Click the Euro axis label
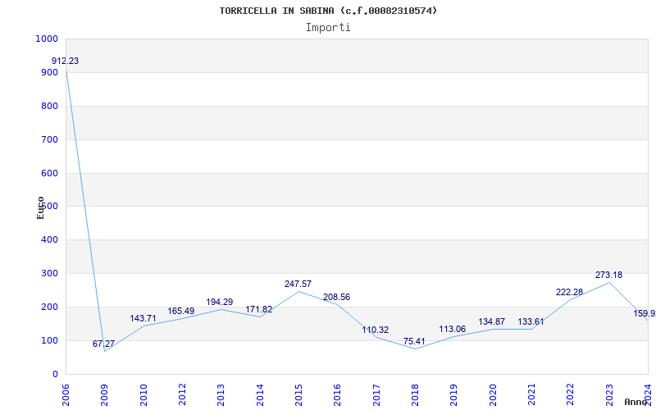 [x=40, y=208]
